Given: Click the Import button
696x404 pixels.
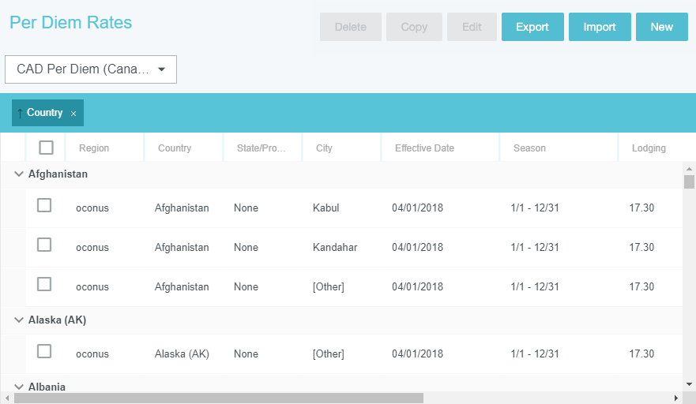Looking at the screenshot, I should point(600,27).
